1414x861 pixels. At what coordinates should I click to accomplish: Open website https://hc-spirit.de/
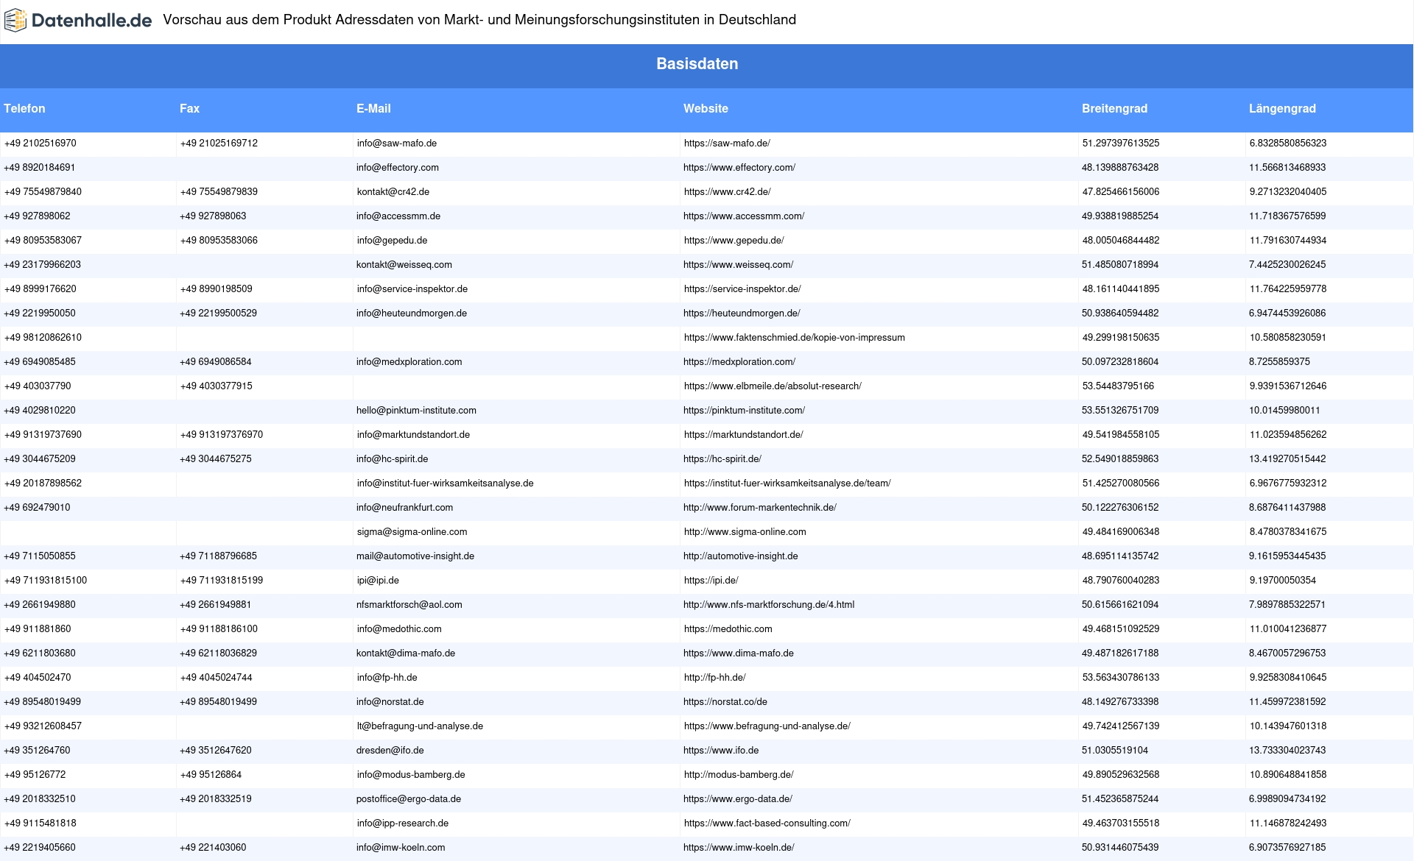(722, 459)
